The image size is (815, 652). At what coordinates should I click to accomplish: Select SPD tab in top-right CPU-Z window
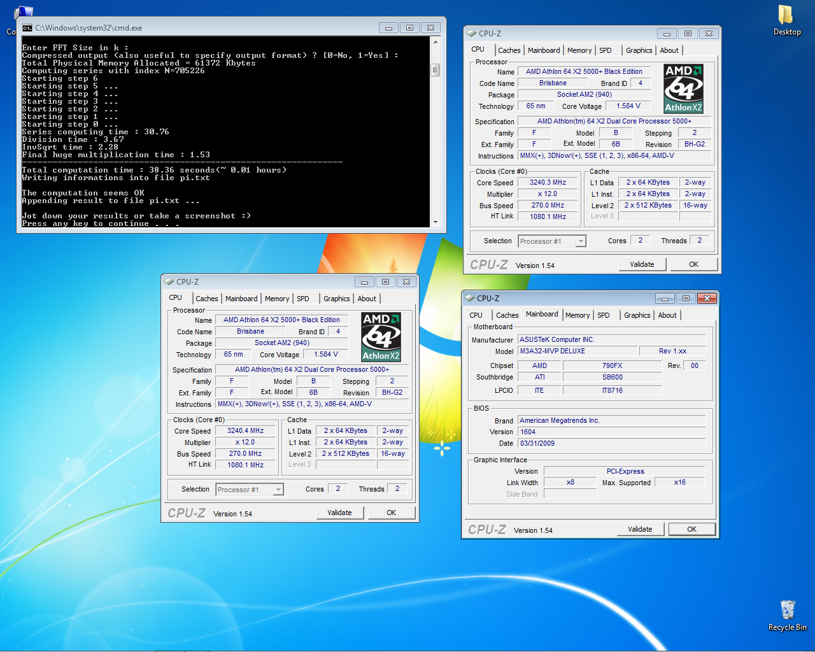[x=606, y=50]
